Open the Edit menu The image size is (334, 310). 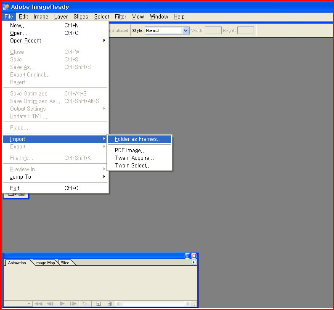[23, 17]
